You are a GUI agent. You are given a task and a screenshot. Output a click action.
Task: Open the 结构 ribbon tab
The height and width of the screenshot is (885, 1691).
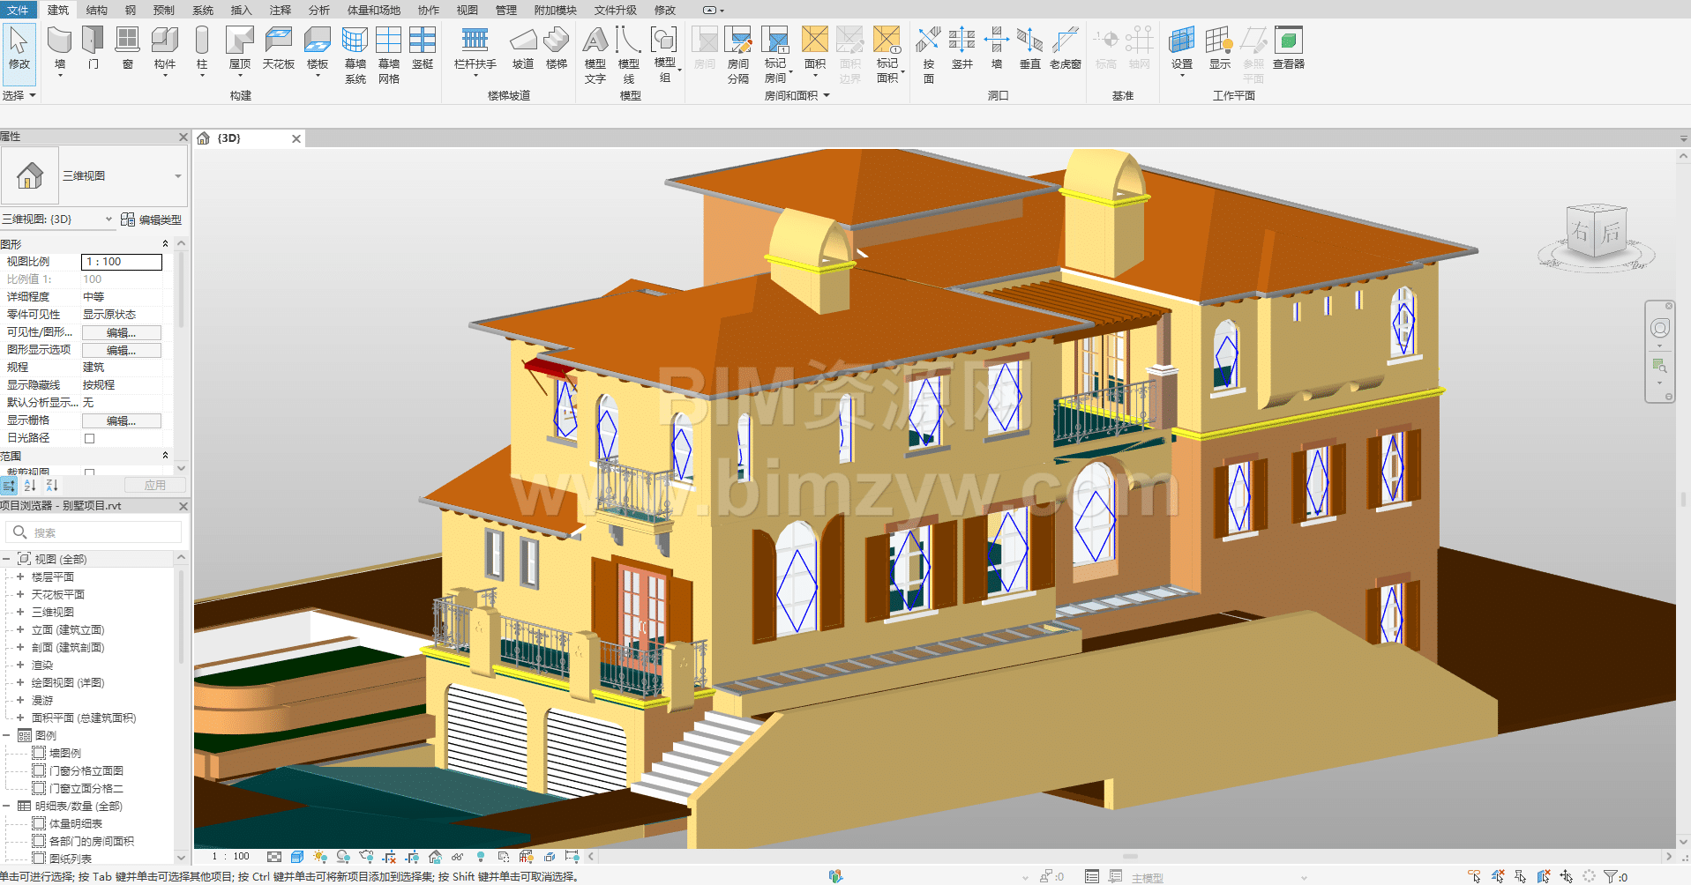click(97, 10)
